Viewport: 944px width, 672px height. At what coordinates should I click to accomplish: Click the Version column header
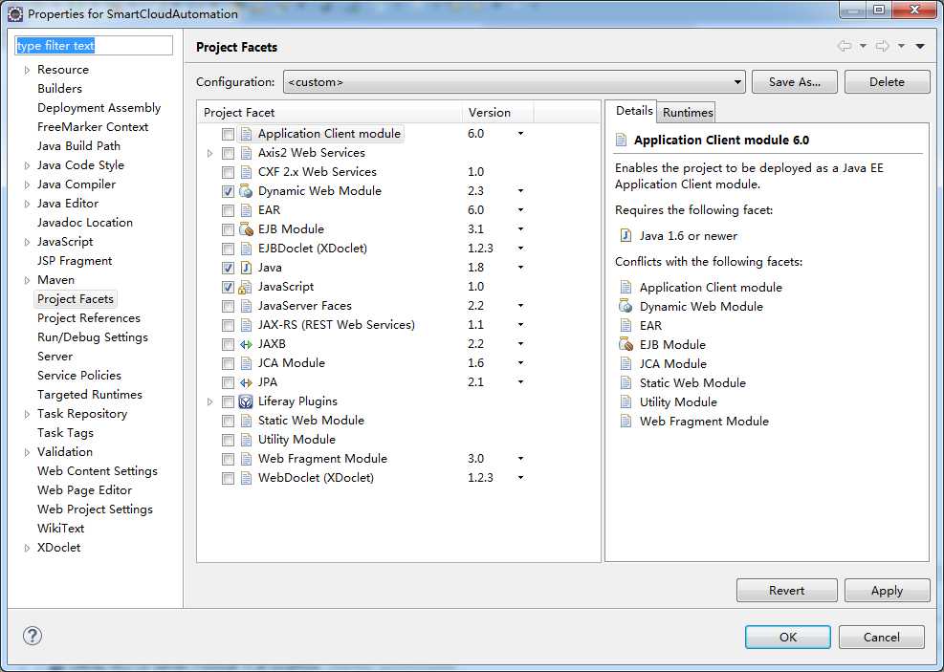(498, 113)
